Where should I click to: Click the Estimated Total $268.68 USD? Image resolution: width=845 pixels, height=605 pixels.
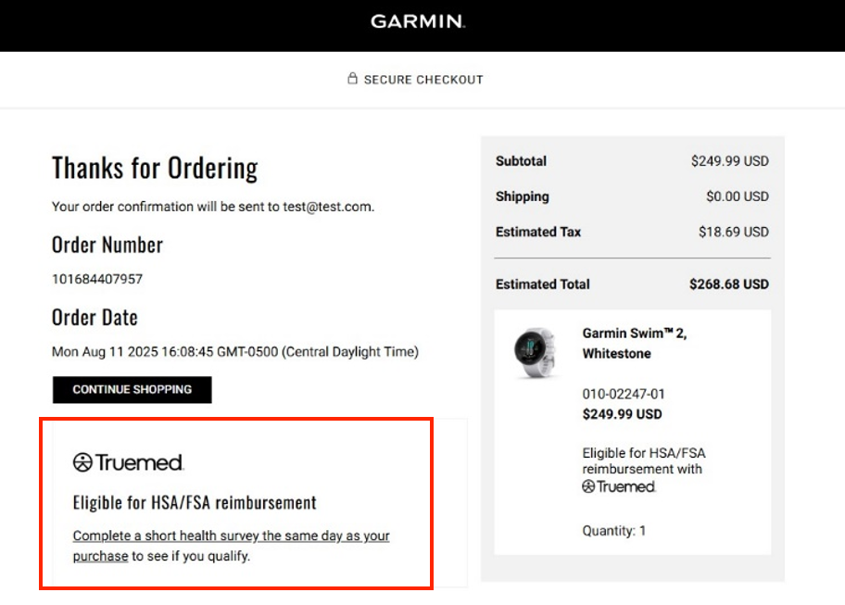tap(728, 284)
